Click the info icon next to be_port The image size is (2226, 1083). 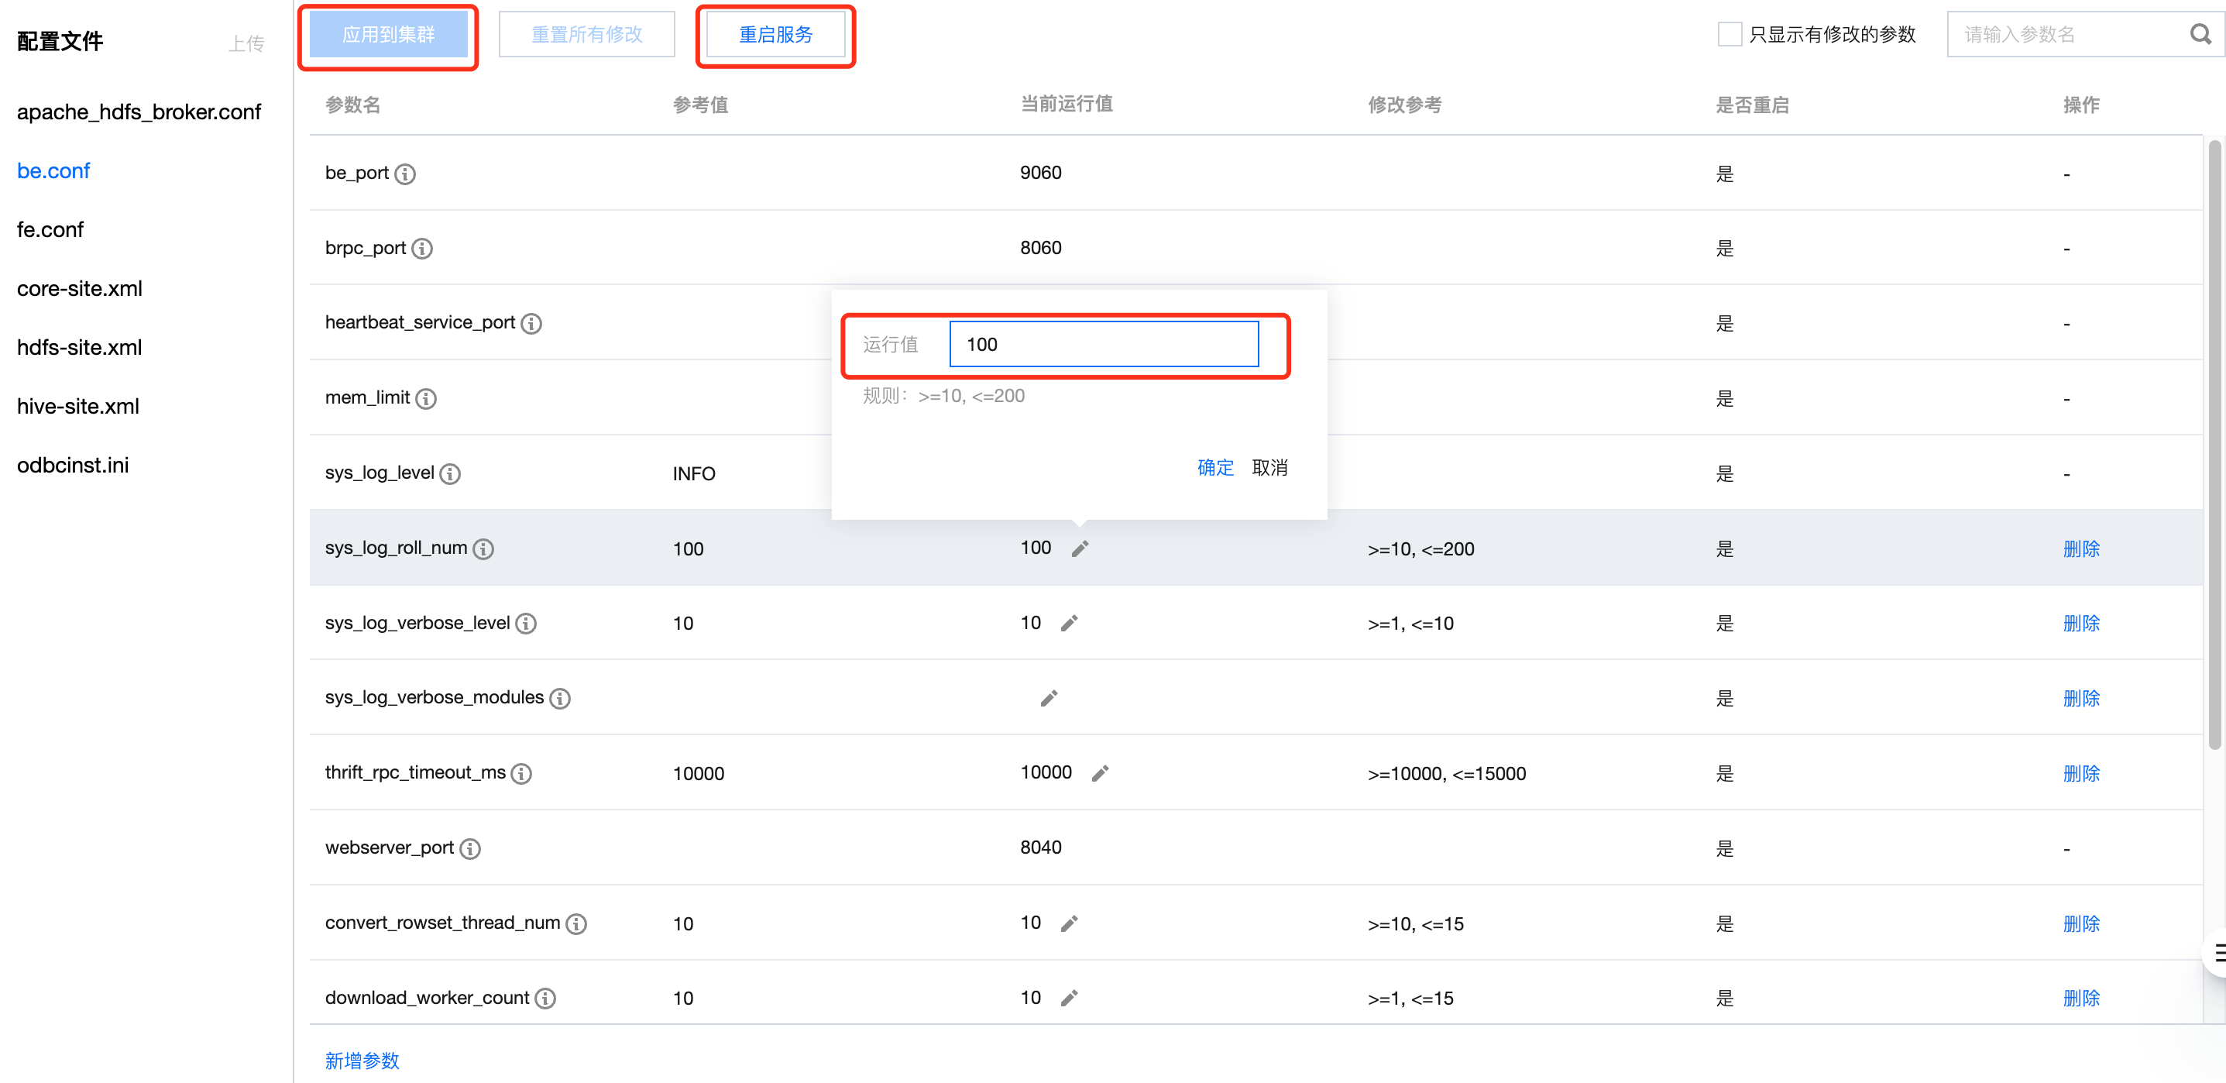[404, 174]
